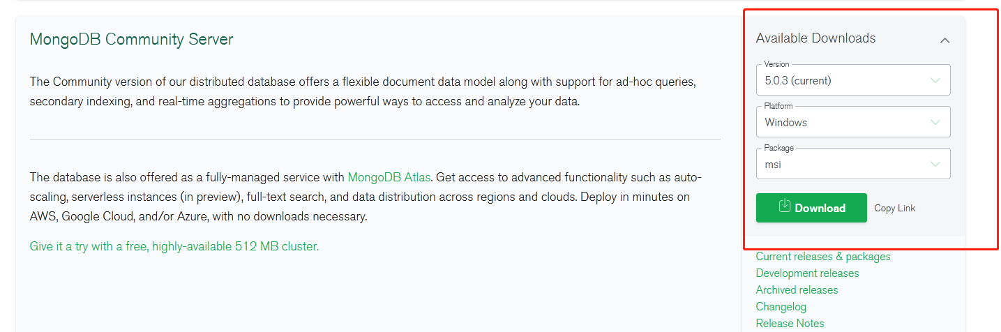The width and height of the screenshot is (1001, 332).
Task: Open the Release Notes link
Action: pyautogui.click(x=790, y=324)
